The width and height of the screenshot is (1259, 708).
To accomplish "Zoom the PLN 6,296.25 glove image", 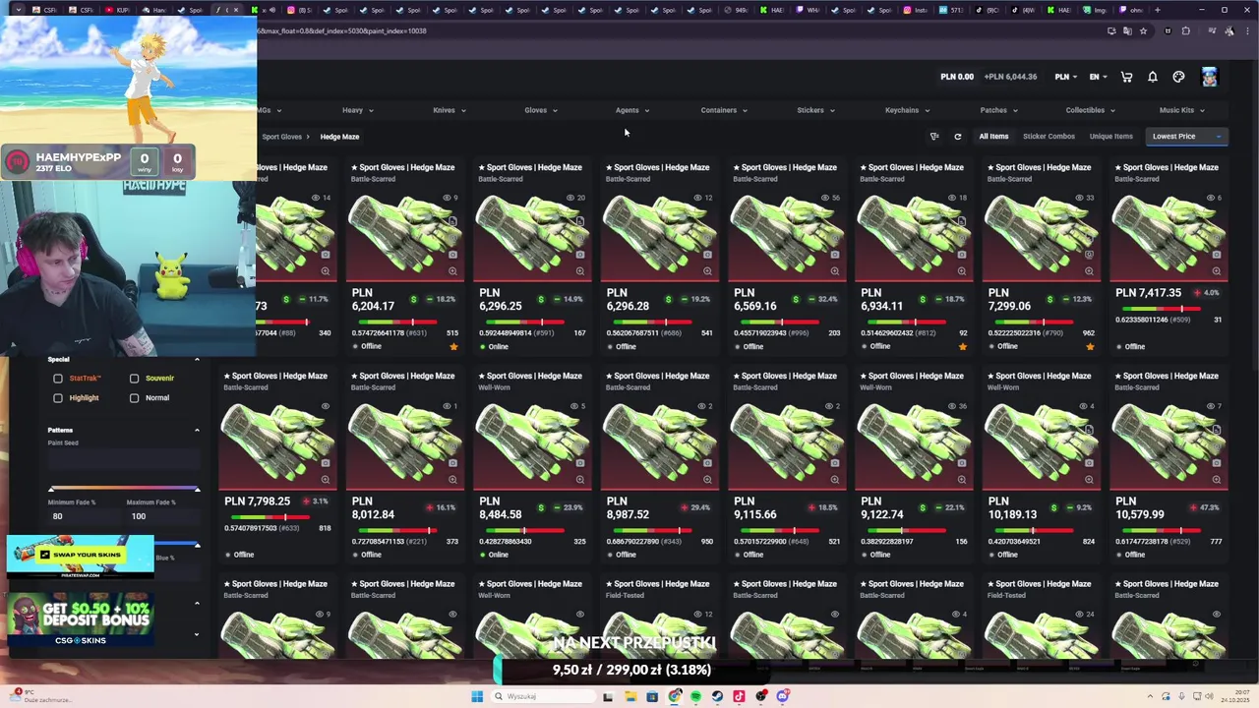I will click(x=579, y=271).
